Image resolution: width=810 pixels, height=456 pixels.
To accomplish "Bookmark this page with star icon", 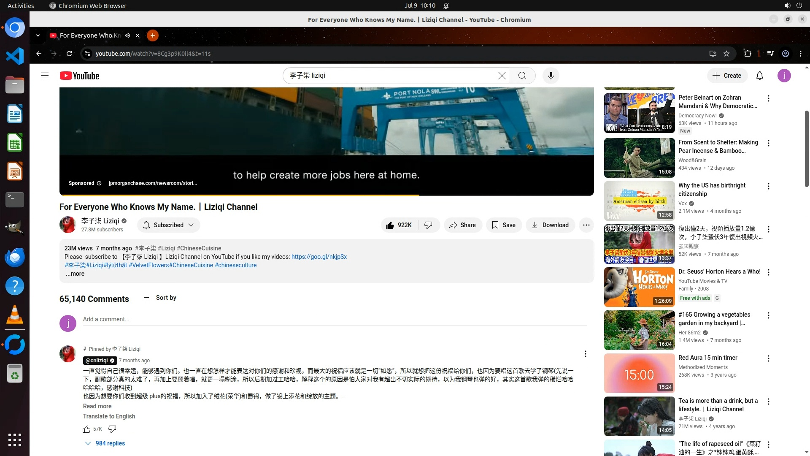I will click(x=726, y=54).
